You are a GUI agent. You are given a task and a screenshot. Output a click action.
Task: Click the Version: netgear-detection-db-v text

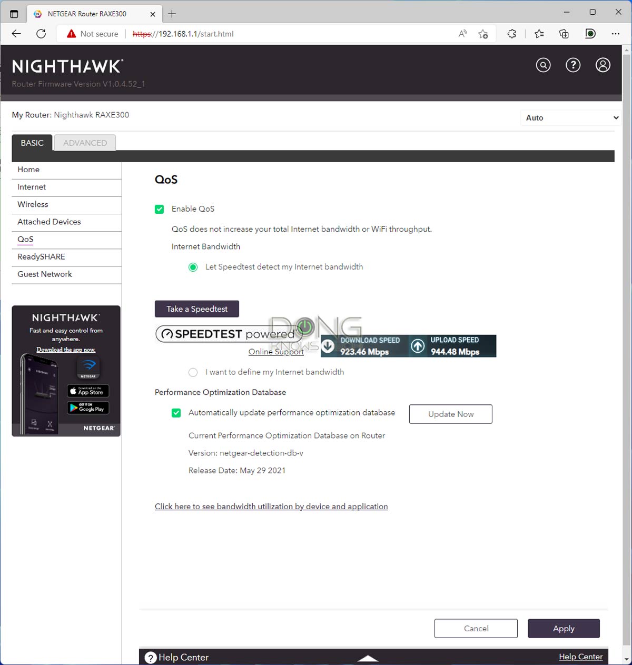tap(246, 453)
